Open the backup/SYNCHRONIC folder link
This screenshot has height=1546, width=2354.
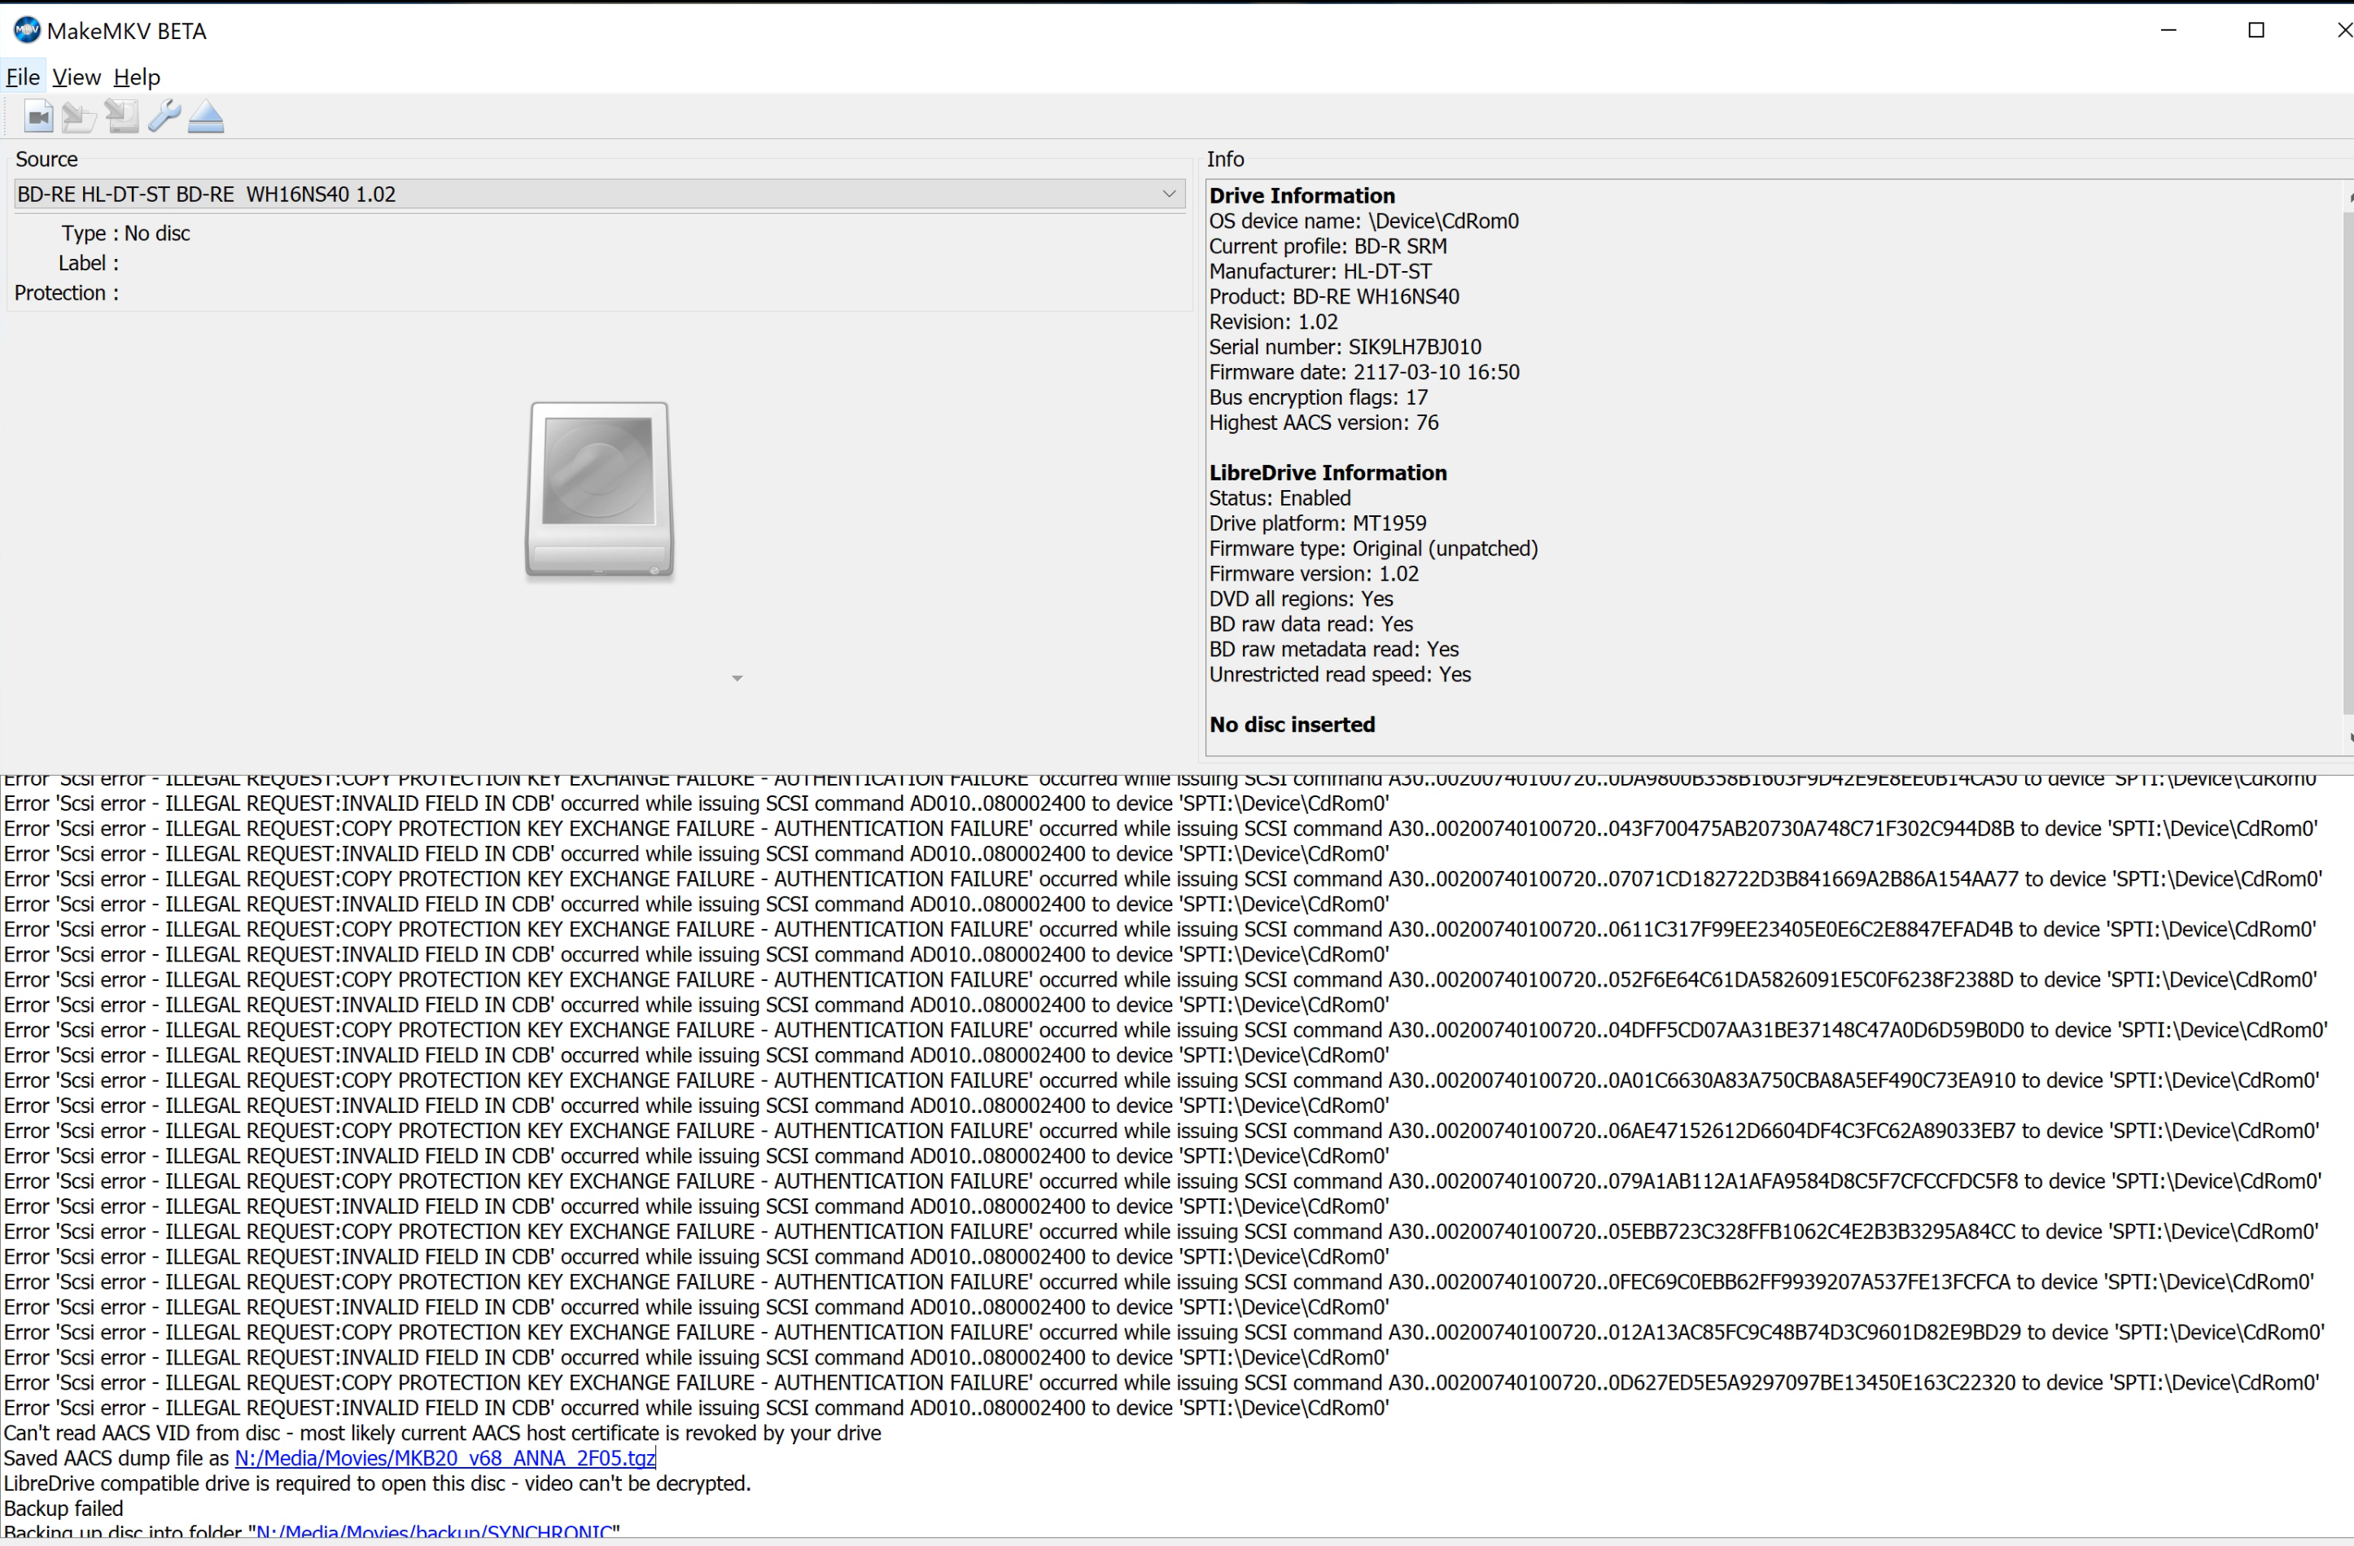coord(434,1532)
